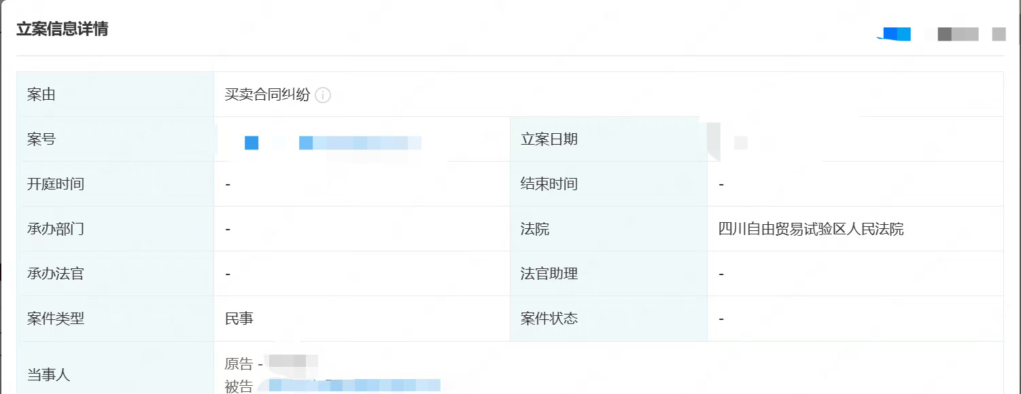Screen dimensions: 1021x394
Task: Click the wide gray pixelated block in header
Action: pos(958,34)
